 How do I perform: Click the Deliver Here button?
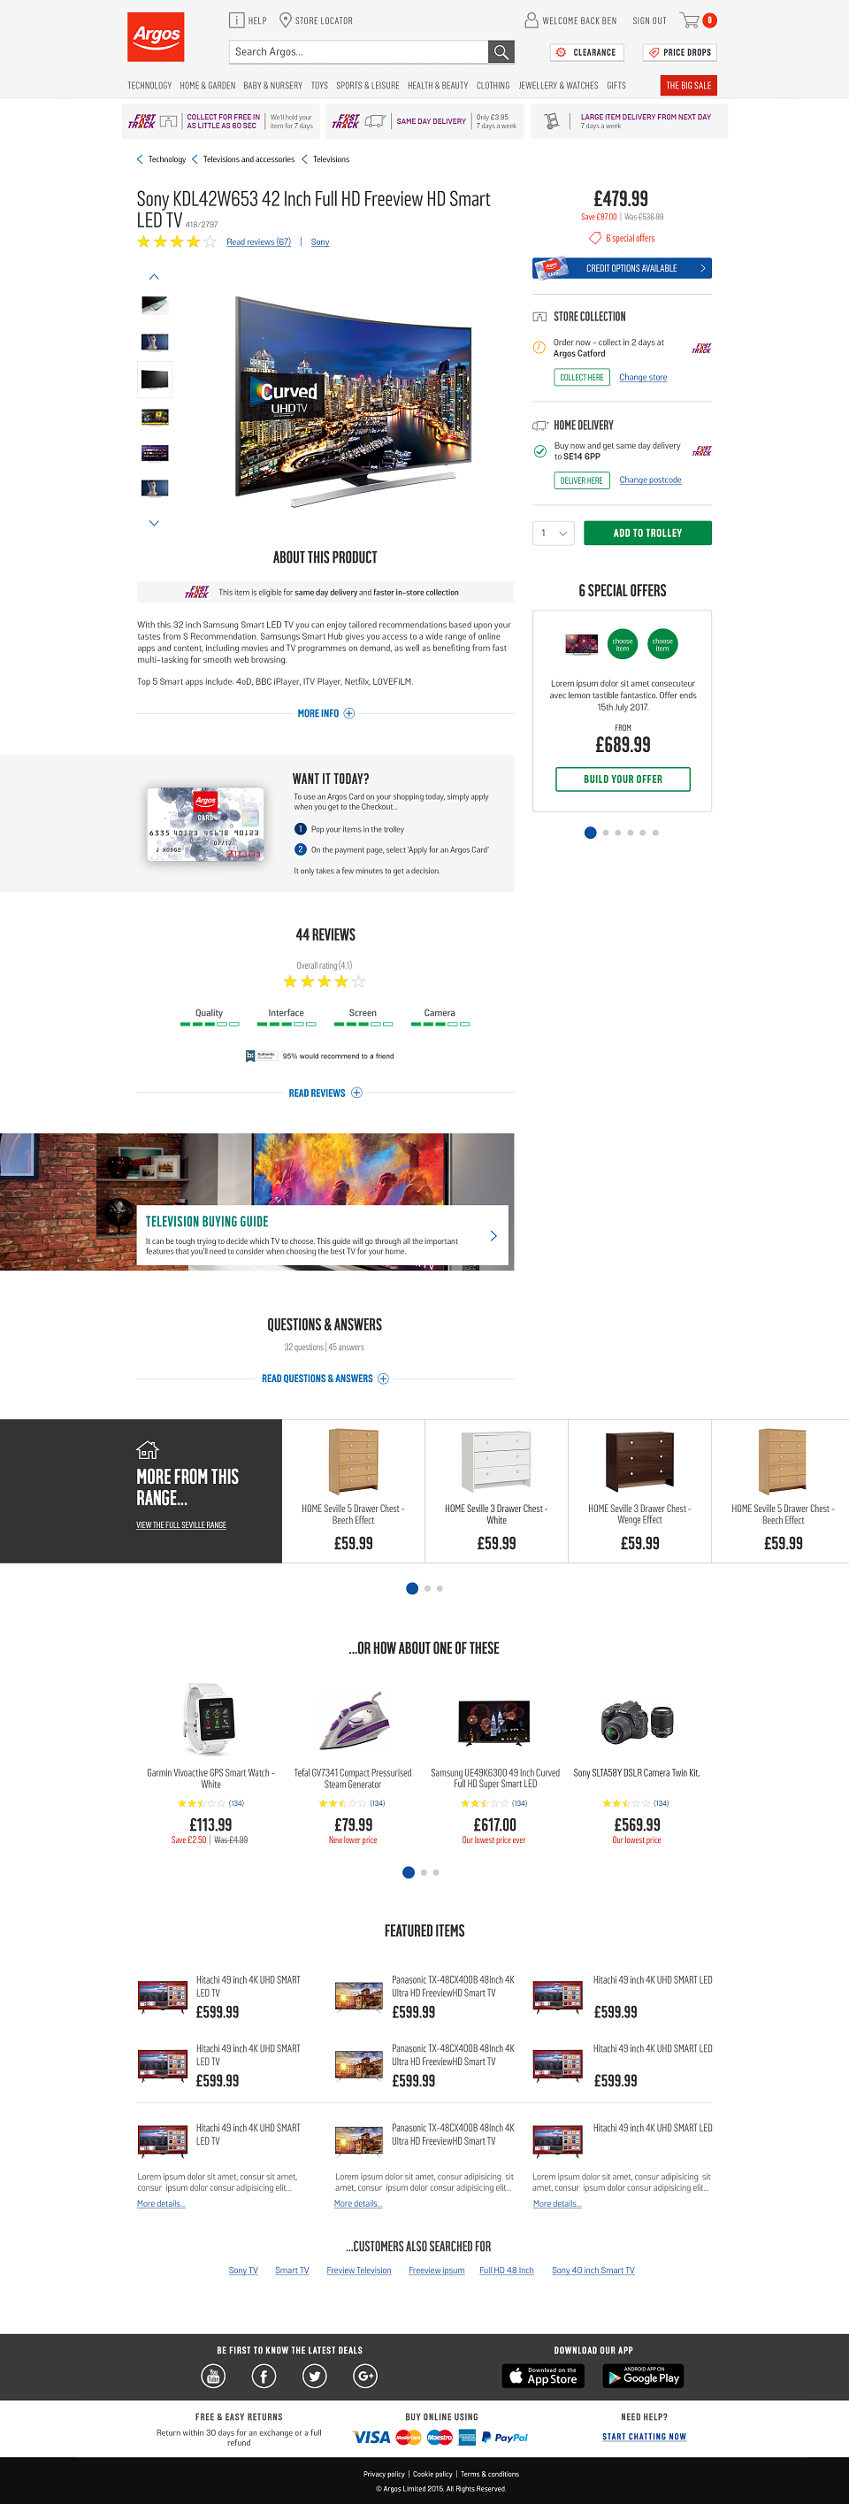pyautogui.click(x=582, y=480)
